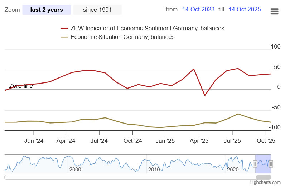Click the Zero-line label on the chart
The height and width of the screenshot is (186, 285).
(21, 86)
